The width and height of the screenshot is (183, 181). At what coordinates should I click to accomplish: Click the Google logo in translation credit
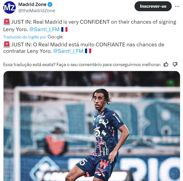[x=55, y=37]
